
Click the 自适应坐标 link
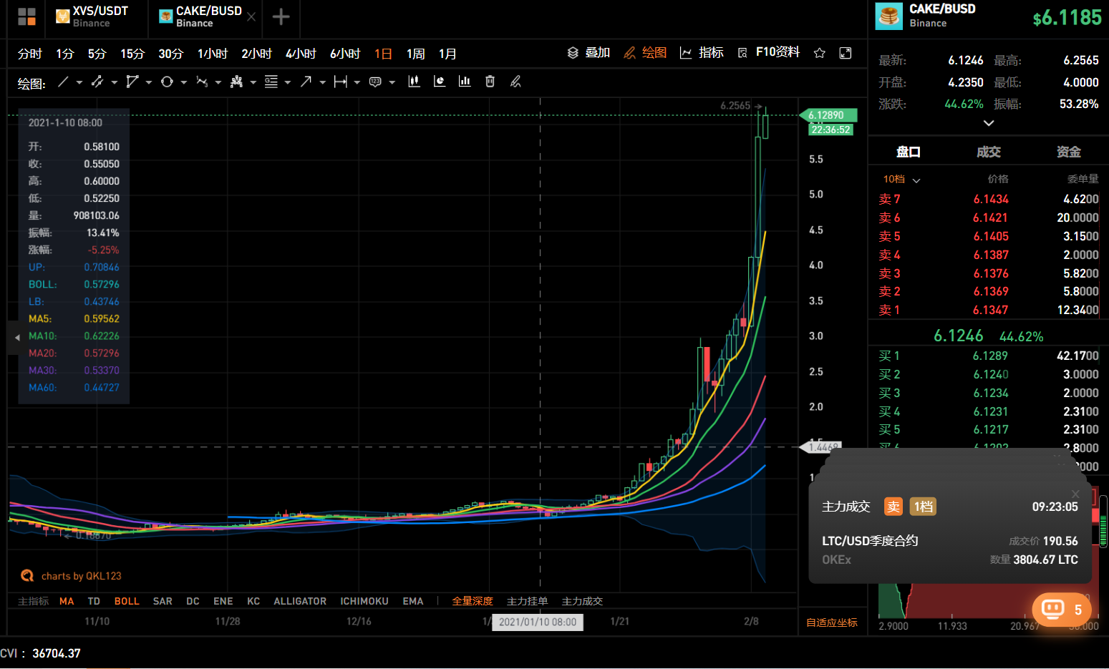(x=831, y=622)
